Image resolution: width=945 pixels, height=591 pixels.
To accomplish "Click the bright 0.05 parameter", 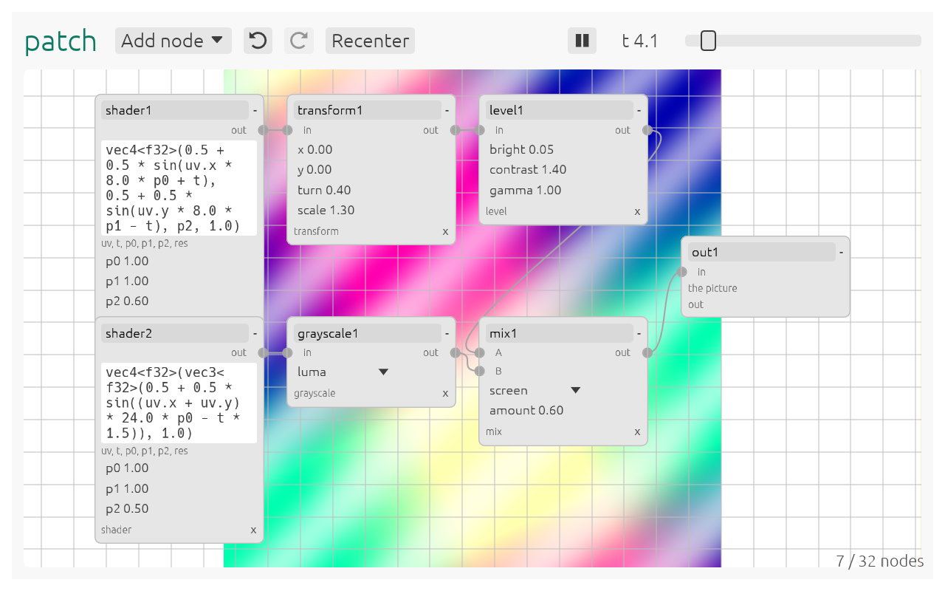I will pos(521,150).
